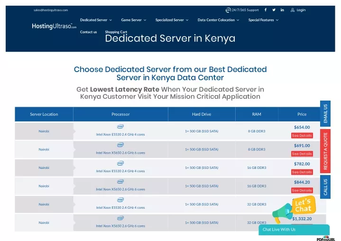Viewport: 341px width, 241px height.
Task: Click the Intel logo in the $782.00 row
Action: pos(120,163)
